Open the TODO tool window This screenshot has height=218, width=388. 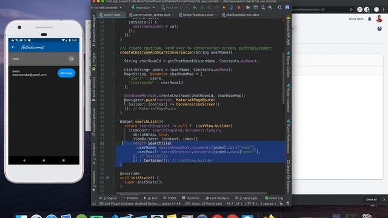coord(170,198)
